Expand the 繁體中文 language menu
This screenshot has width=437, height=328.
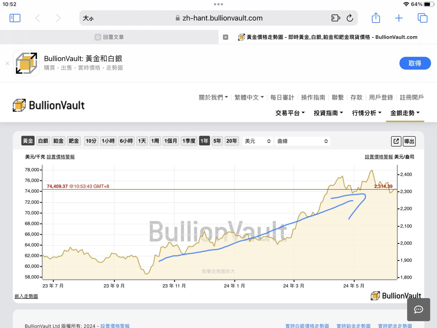coord(249,97)
